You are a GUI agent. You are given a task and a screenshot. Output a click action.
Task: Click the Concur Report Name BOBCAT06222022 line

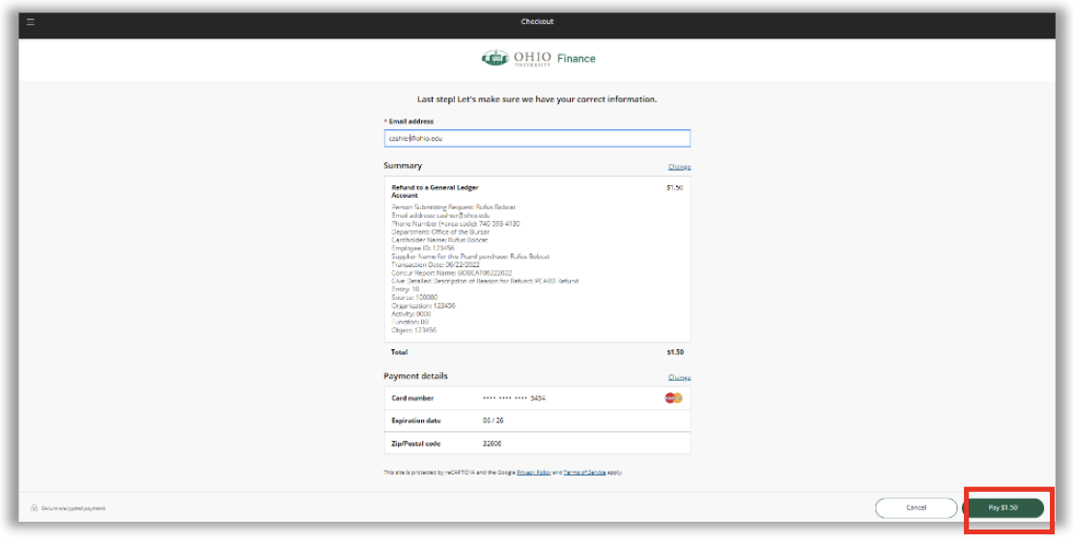(x=452, y=273)
